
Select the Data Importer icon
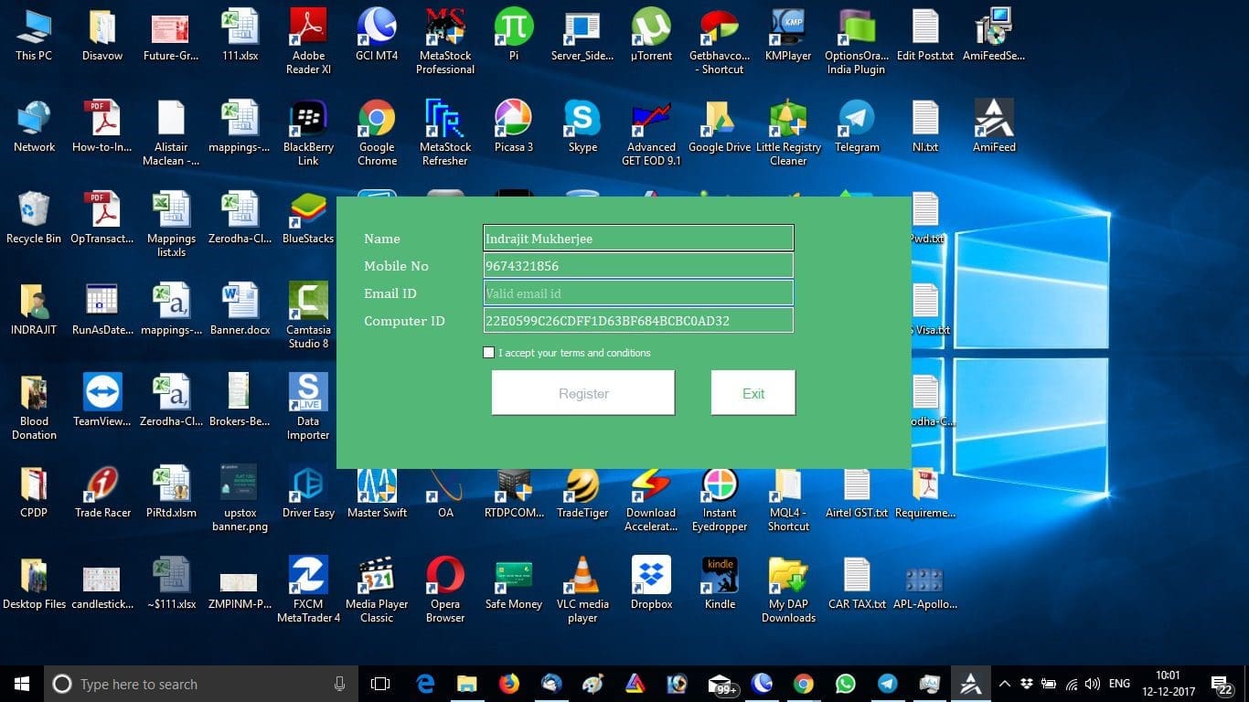coord(308,407)
